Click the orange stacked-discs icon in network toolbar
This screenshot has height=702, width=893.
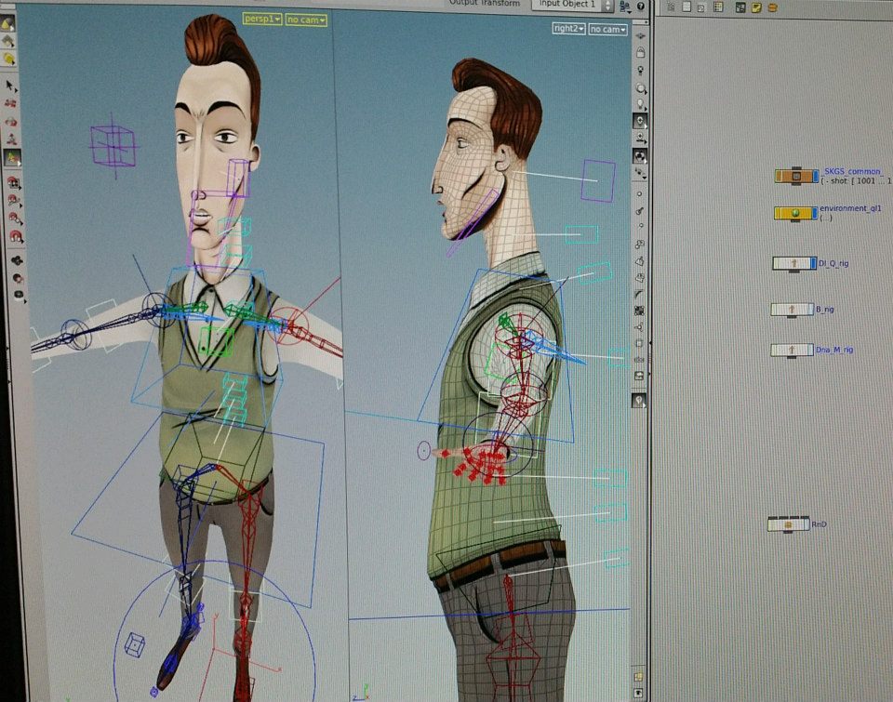773,7
